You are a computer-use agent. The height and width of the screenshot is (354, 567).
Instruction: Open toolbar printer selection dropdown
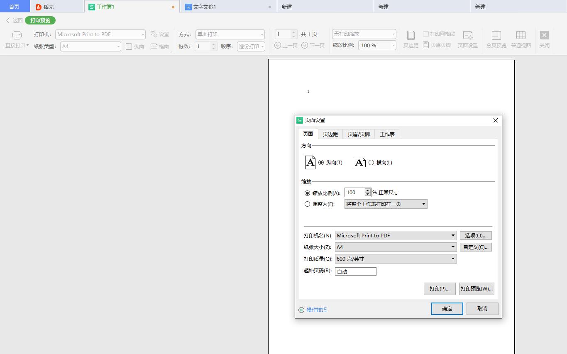[100, 34]
